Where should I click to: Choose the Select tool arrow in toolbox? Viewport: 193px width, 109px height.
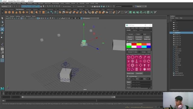tap(2, 18)
